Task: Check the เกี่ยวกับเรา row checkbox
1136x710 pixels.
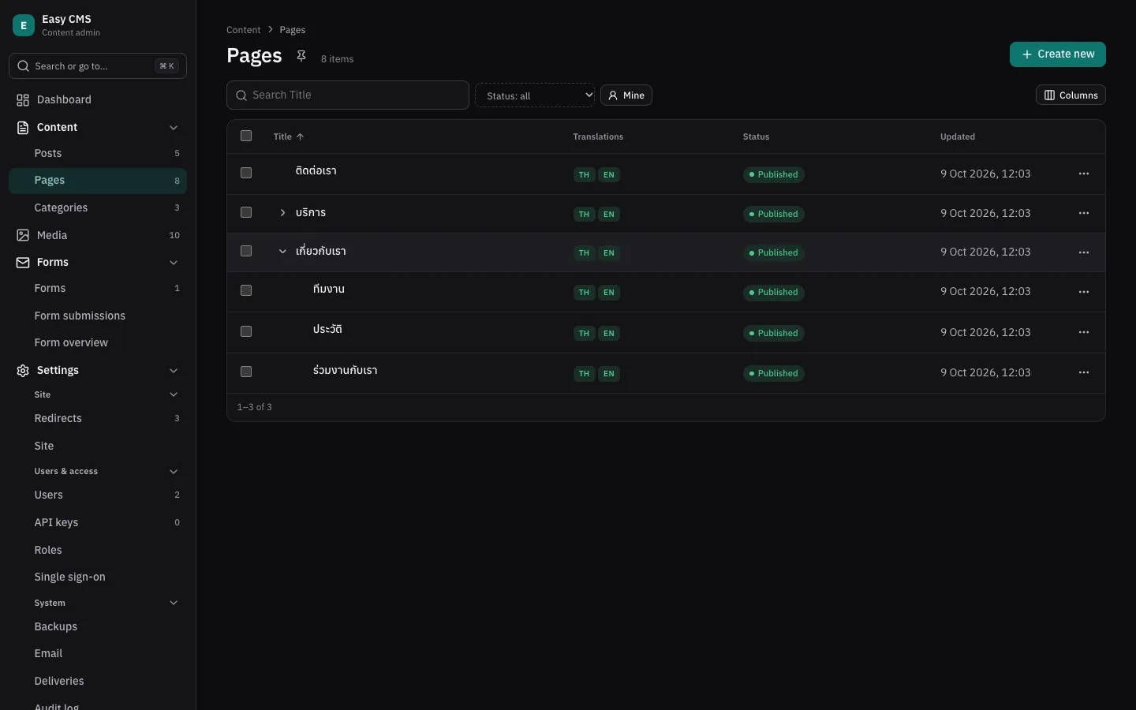Action: click(246, 251)
